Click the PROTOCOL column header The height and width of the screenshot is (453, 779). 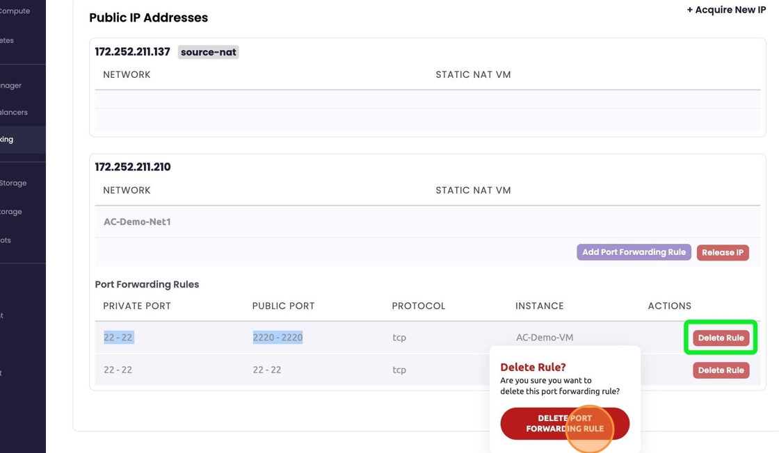point(418,306)
